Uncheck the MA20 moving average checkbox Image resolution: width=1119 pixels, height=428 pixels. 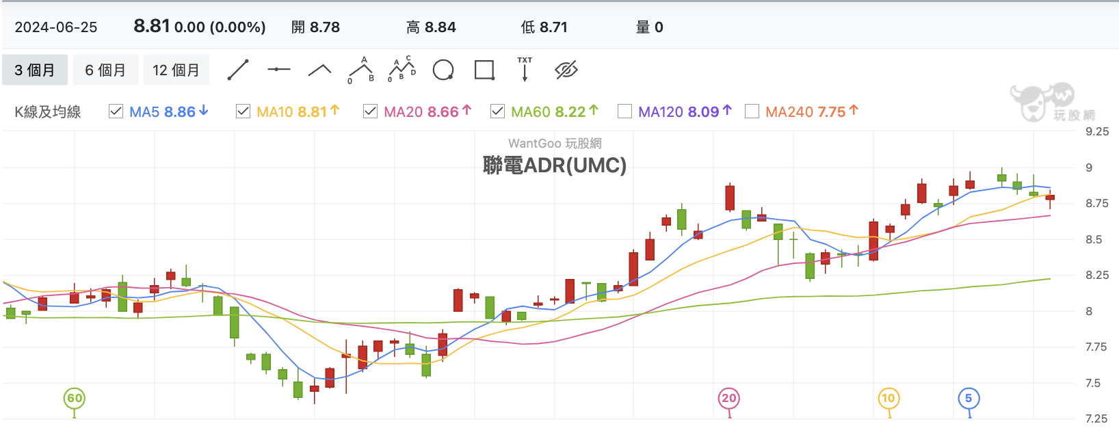click(370, 111)
